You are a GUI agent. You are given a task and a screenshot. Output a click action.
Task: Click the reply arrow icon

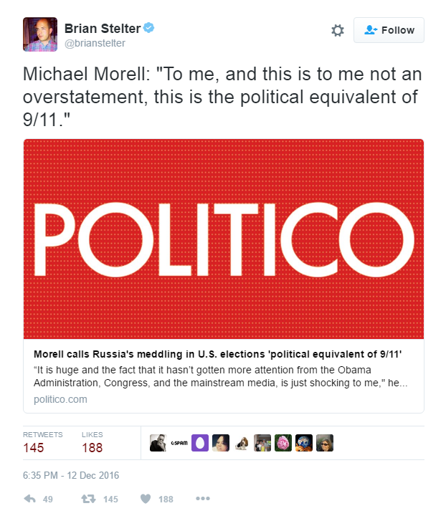pos(30,499)
